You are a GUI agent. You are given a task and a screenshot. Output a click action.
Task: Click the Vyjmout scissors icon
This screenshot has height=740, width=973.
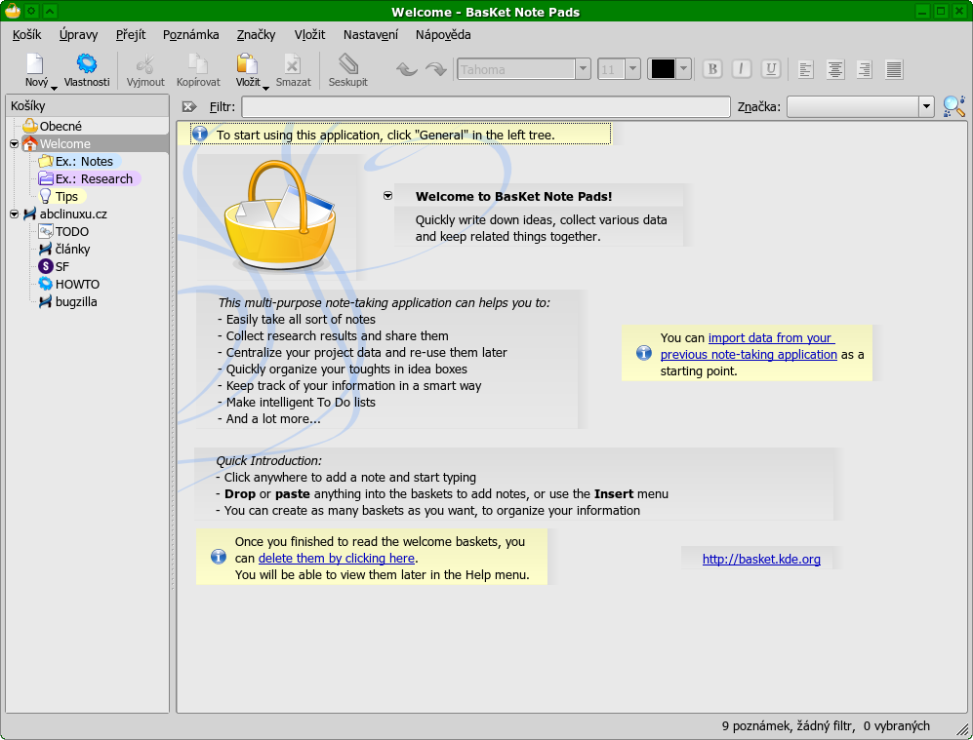point(145,63)
